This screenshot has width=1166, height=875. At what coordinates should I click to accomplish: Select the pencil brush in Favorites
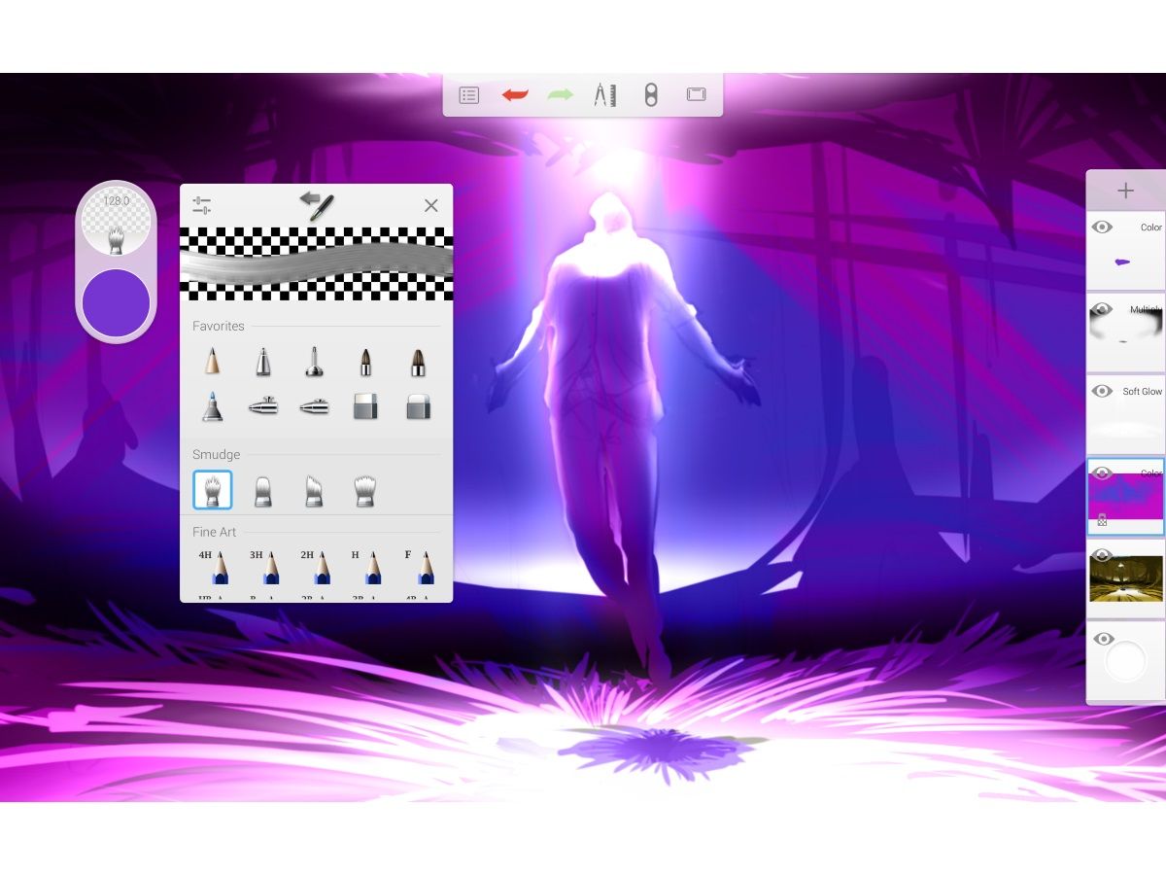(212, 363)
